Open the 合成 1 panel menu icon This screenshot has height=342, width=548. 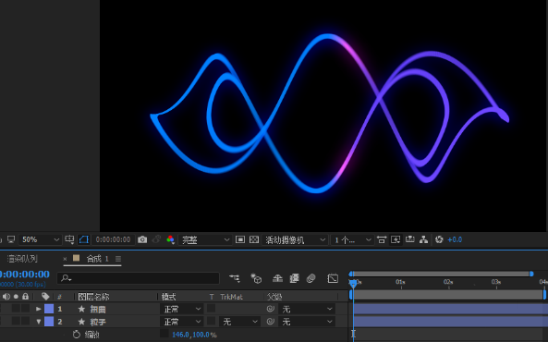click(118, 259)
